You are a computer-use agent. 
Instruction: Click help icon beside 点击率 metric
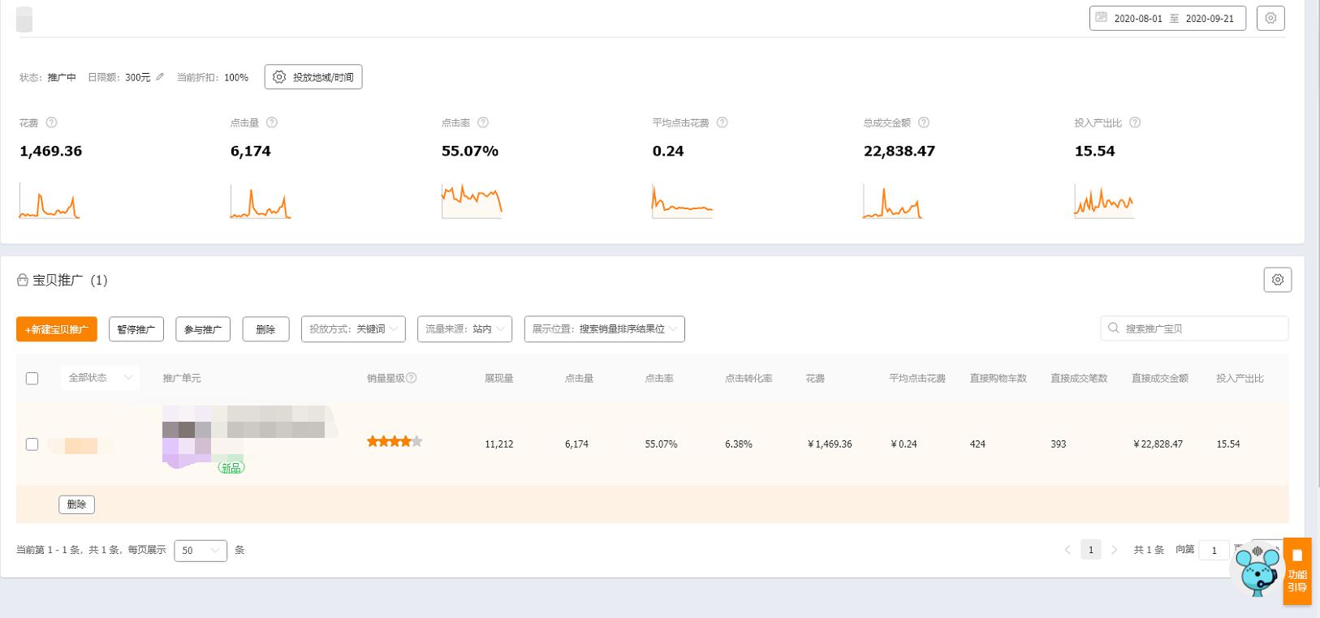pos(483,122)
